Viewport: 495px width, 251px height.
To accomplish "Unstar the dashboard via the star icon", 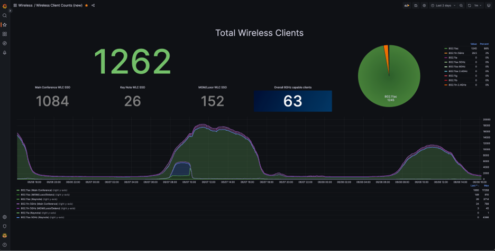I will point(87,5).
